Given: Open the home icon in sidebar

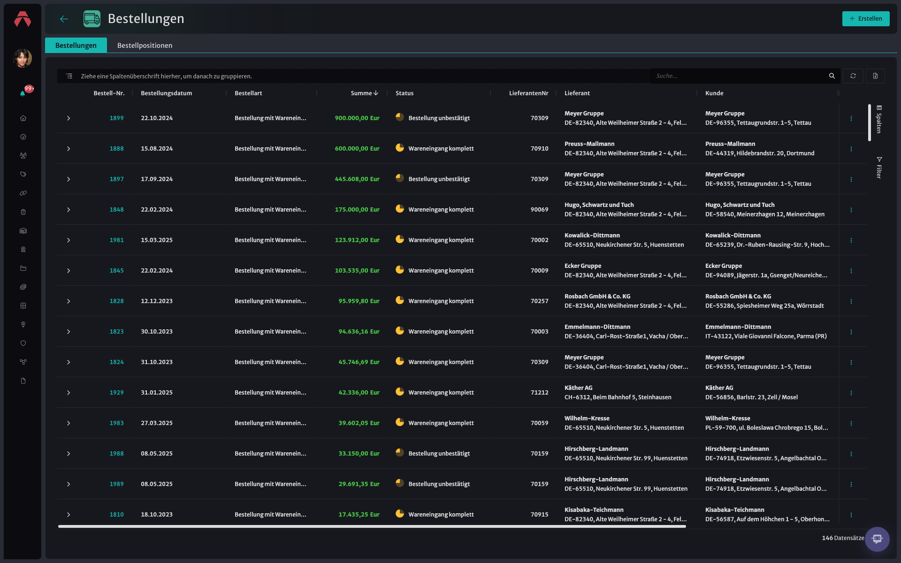Looking at the screenshot, I should coord(23,118).
